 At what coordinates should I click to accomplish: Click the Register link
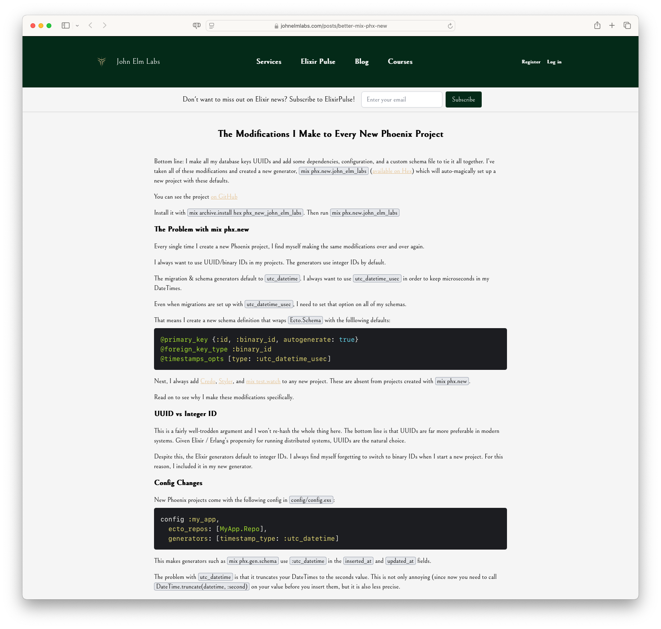pos(531,62)
